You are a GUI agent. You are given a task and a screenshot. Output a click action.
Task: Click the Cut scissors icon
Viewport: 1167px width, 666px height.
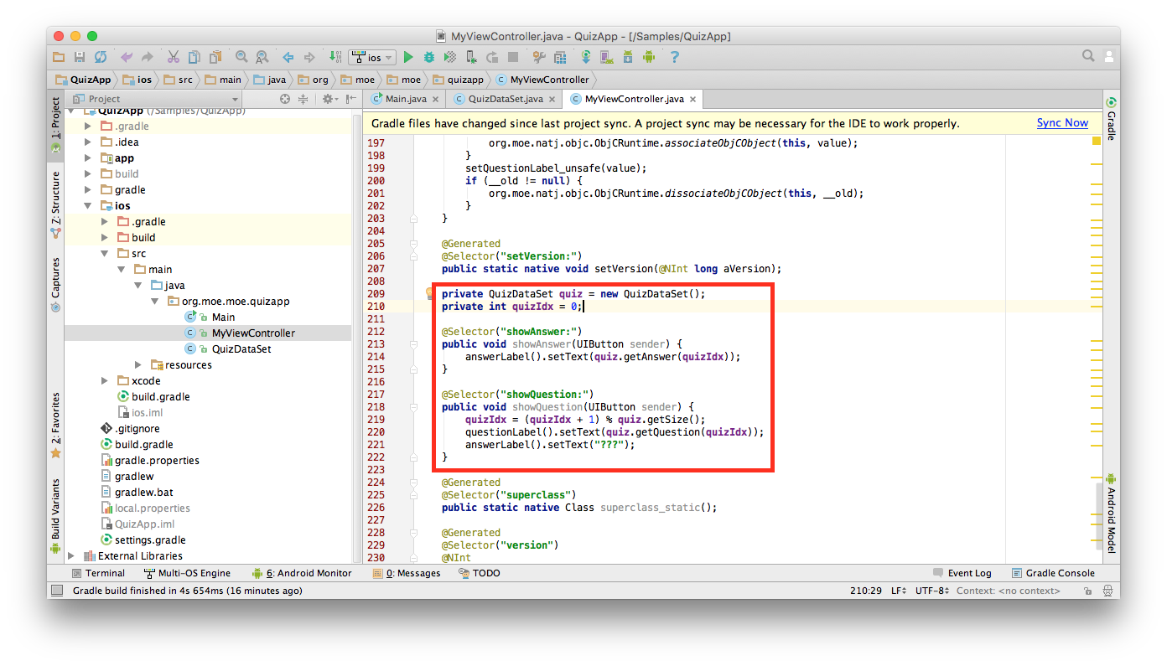[174, 57]
